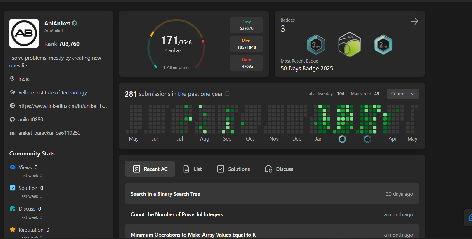
Task: Switch to the Recent AC tab
Action: (150, 169)
